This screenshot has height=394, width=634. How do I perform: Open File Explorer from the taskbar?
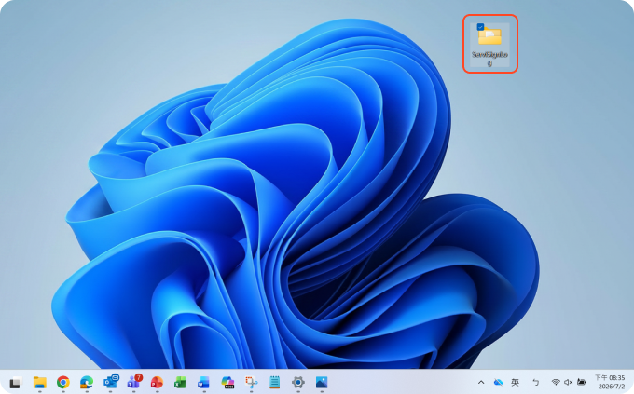(x=39, y=382)
